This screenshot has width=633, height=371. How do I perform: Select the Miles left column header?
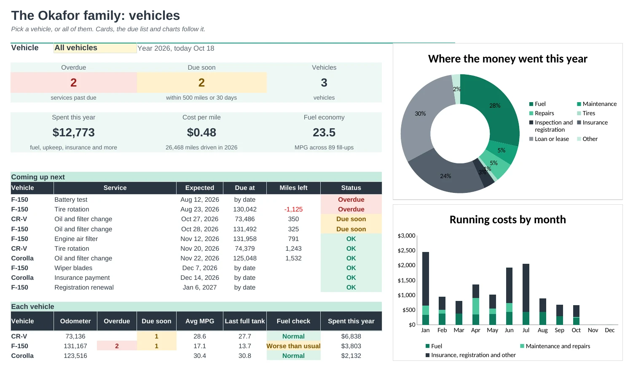pyautogui.click(x=293, y=188)
